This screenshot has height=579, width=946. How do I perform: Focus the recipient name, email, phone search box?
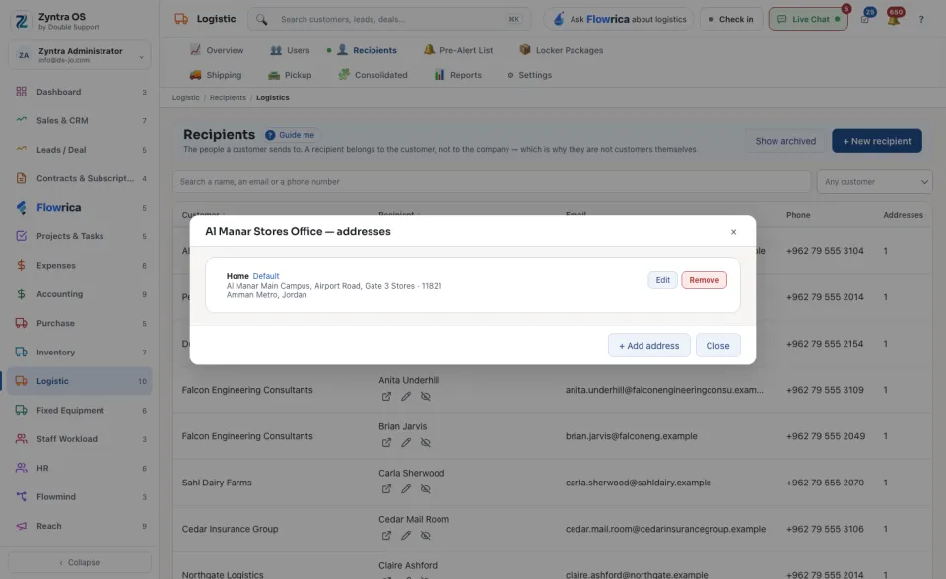(x=492, y=182)
